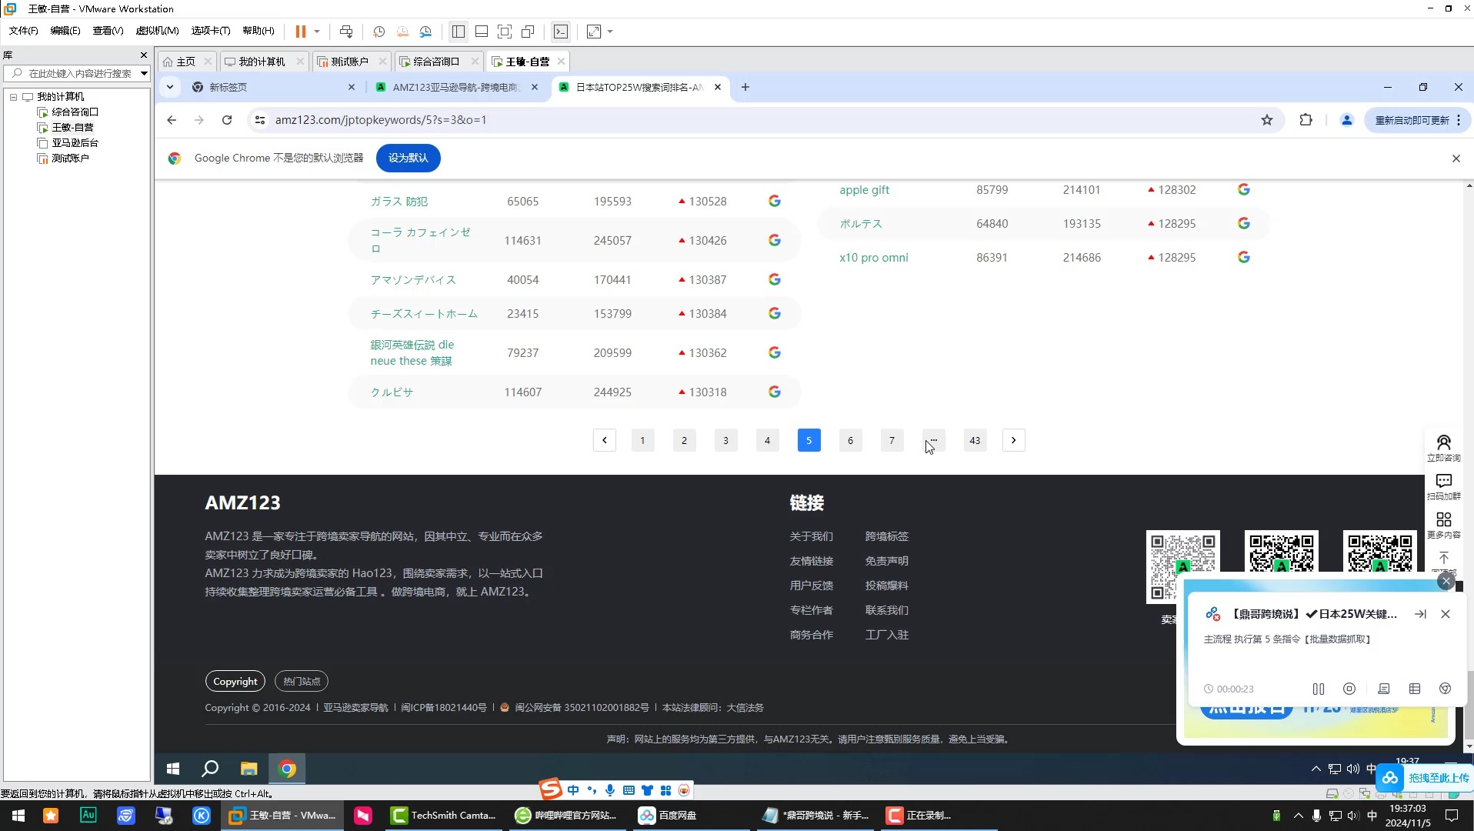Click the ellipsis pagination button
Viewport: 1474px width, 831px height.
pyautogui.click(x=933, y=440)
